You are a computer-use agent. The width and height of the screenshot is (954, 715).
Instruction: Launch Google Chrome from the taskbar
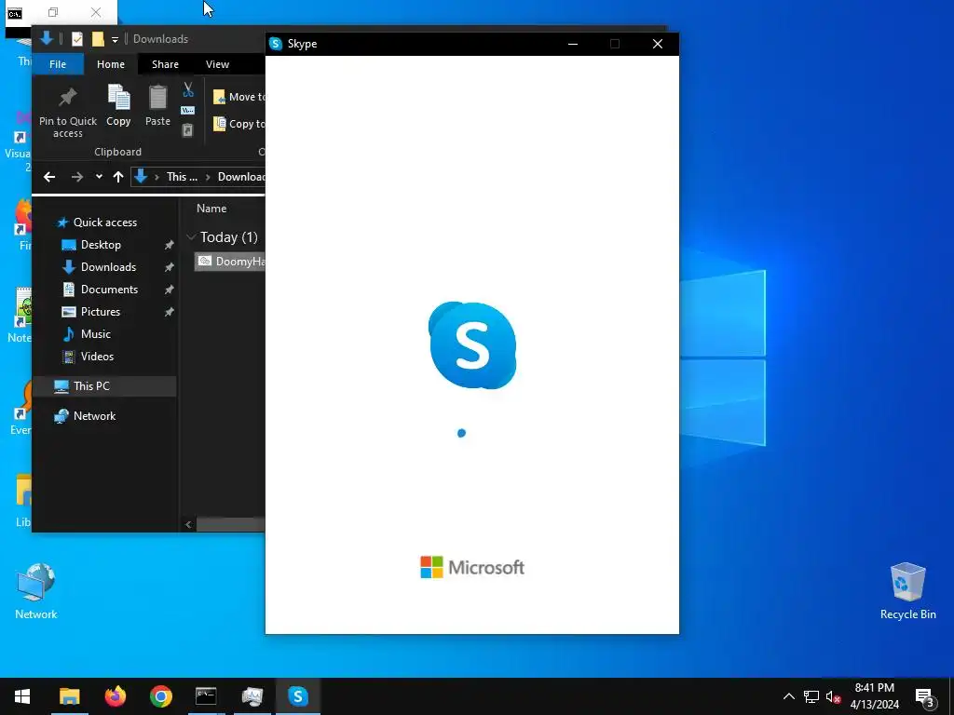tap(160, 696)
